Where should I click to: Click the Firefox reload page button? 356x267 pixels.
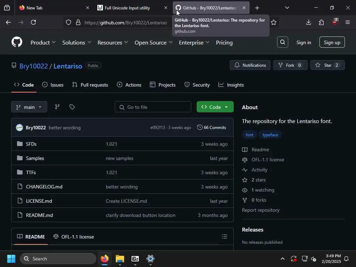click(33, 22)
